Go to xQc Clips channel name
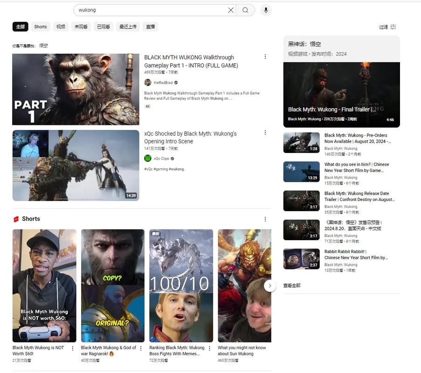Image resolution: width=421 pixels, height=373 pixels. pyautogui.click(x=161, y=159)
